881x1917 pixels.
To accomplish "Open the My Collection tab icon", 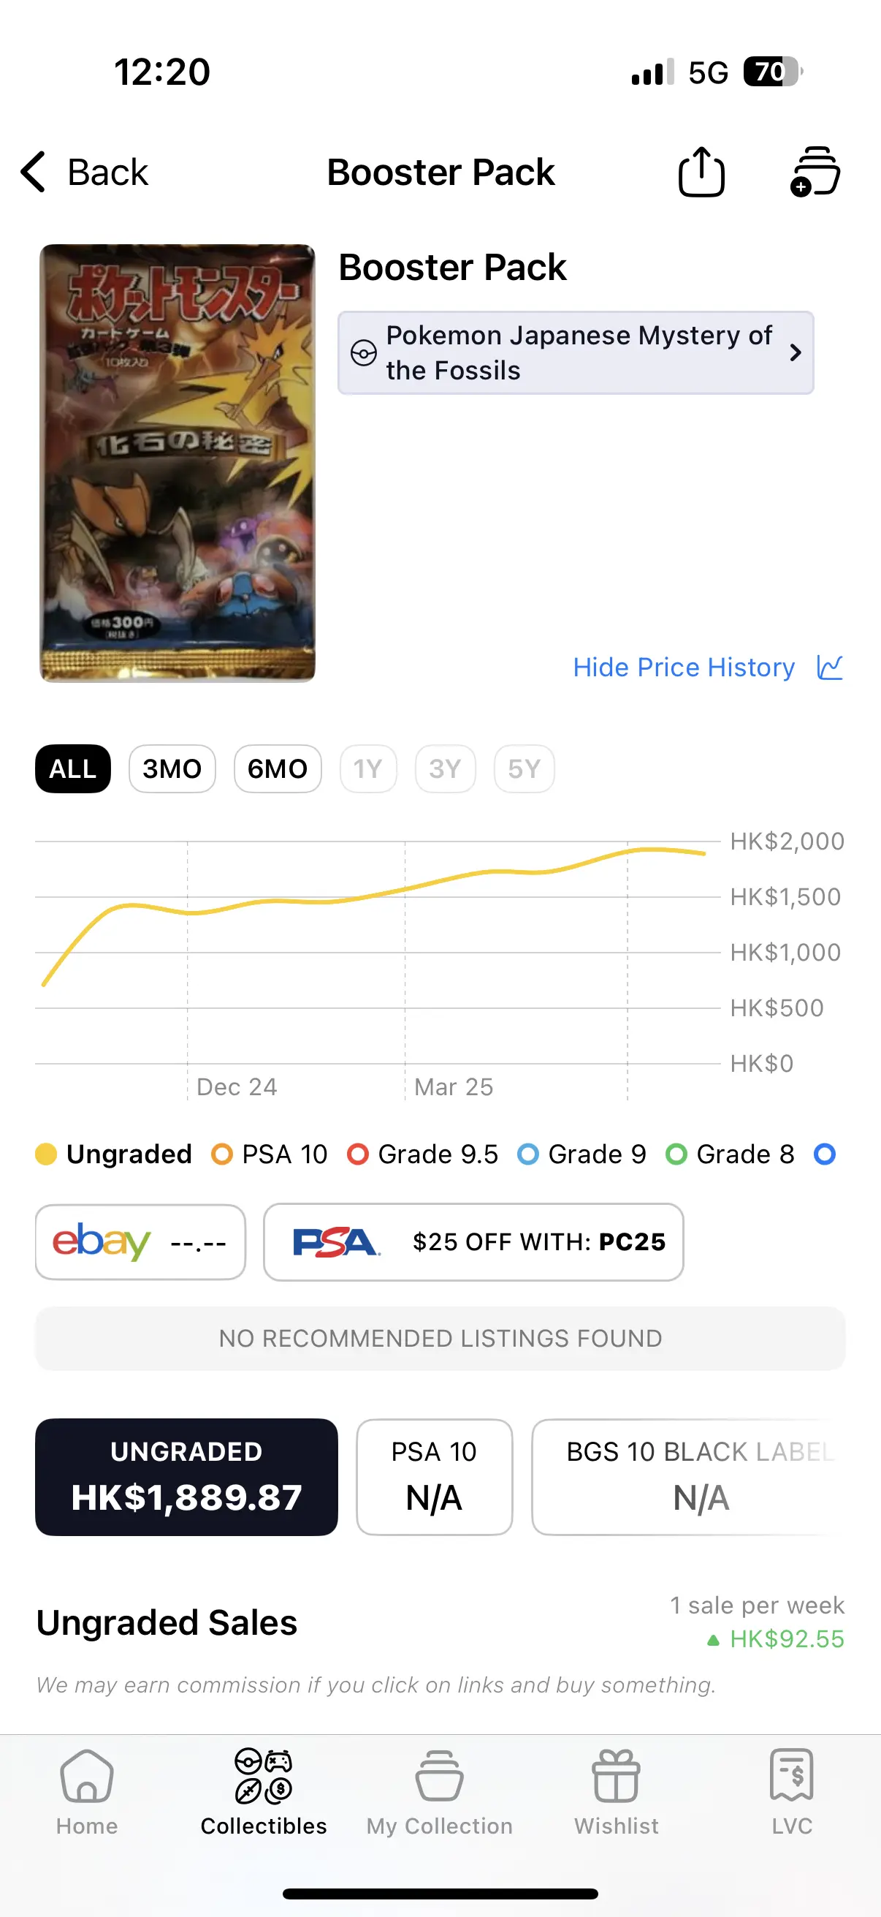I will [x=439, y=1776].
